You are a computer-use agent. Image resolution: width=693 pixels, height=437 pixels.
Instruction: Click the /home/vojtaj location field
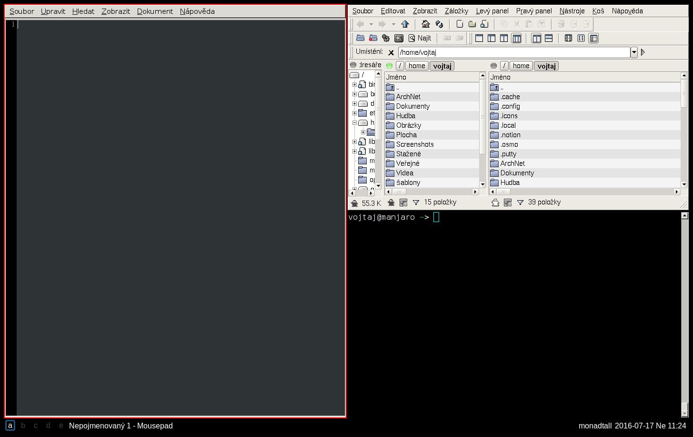pyautogui.click(x=514, y=52)
